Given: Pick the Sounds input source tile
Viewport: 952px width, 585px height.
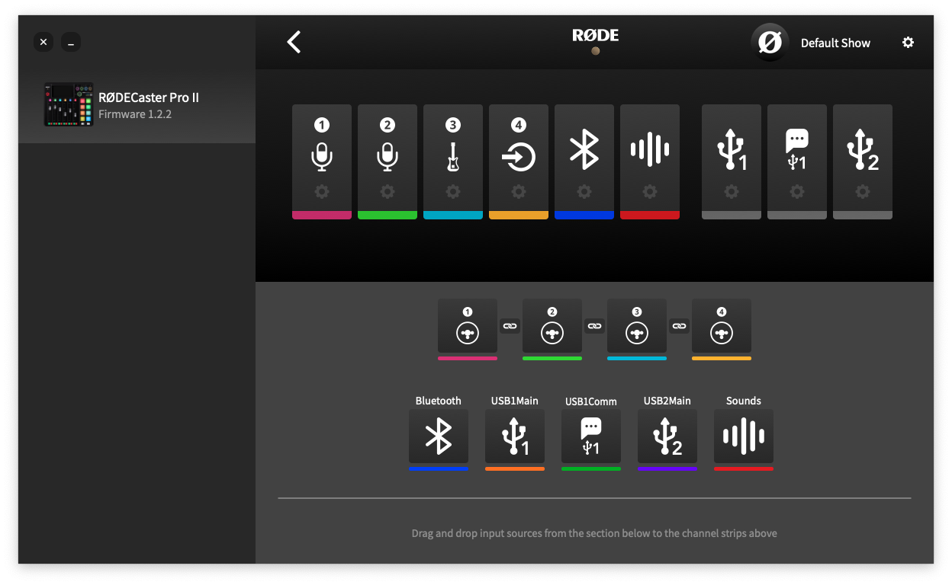Looking at the screenshot, I should pos(744,436).
